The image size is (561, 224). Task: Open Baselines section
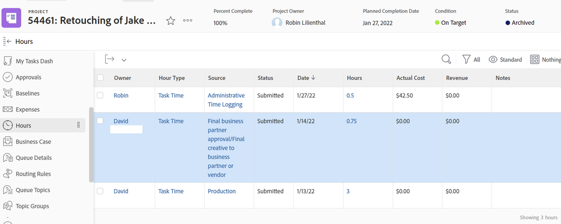(x=28, y=93)
